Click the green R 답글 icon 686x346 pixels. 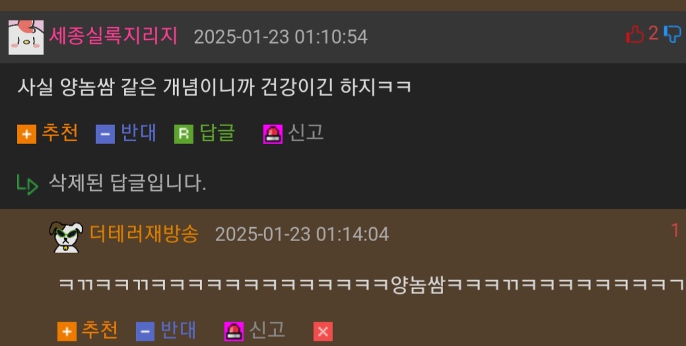tap(184, 134)
